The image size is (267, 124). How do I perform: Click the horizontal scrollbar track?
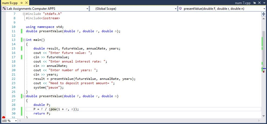coord(140,120)
